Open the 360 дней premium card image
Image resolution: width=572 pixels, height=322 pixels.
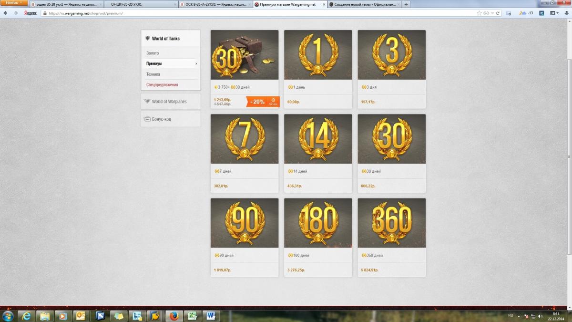tap(391, 223)
